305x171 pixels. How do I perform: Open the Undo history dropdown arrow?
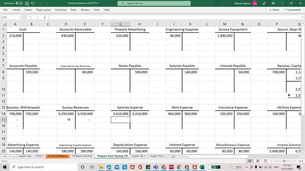pyautogui.click(x=36, y=3)
